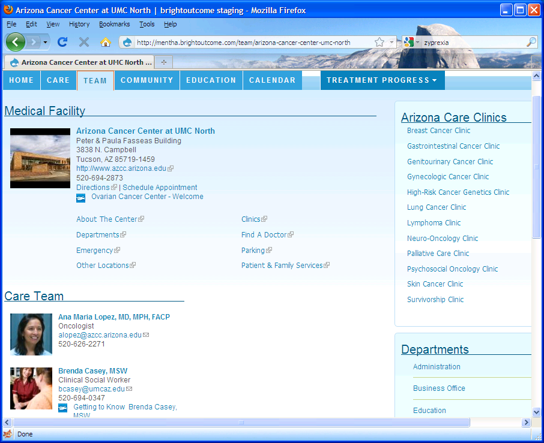Click the horizontal scrollbar right arrow
Viewport: 544px width, 443px height.
(527, 422)
